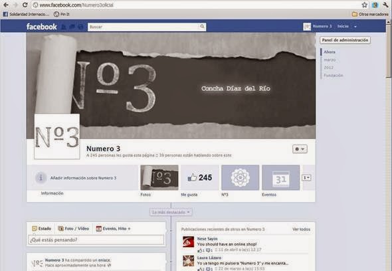Click the Eventos label under tile
The width and height of the screenshot is (392, 271).
pyautogui.click(x=269, y=195)
